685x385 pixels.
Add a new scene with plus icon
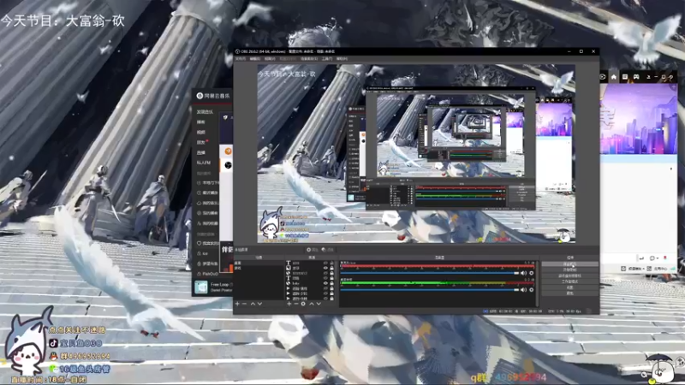[238, 304]
